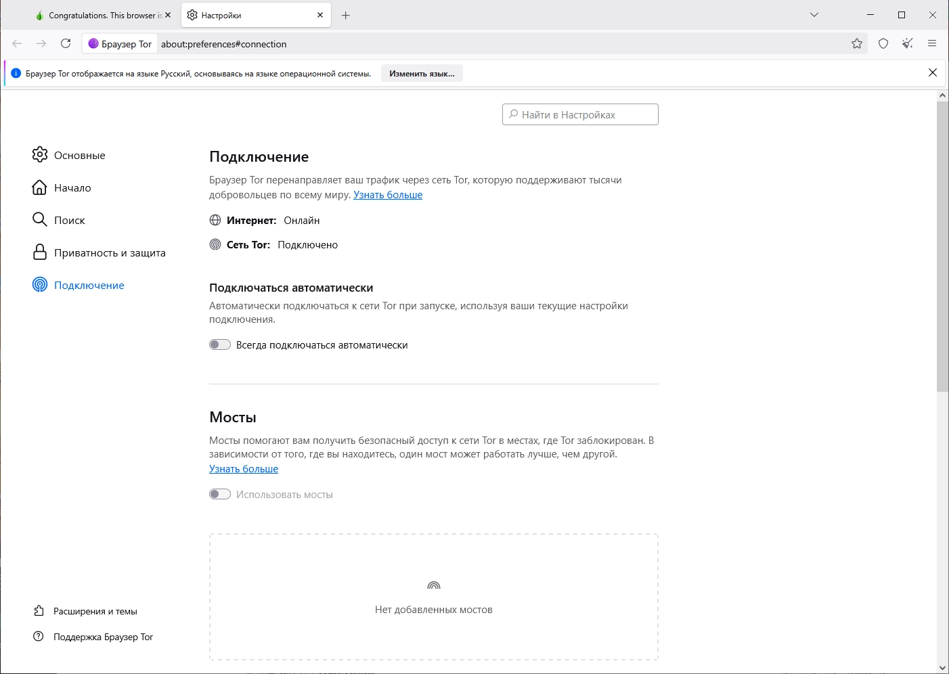Reload the current page
Image resolution: width=949 pixels, height=674 pixels.
pos(66,43)
